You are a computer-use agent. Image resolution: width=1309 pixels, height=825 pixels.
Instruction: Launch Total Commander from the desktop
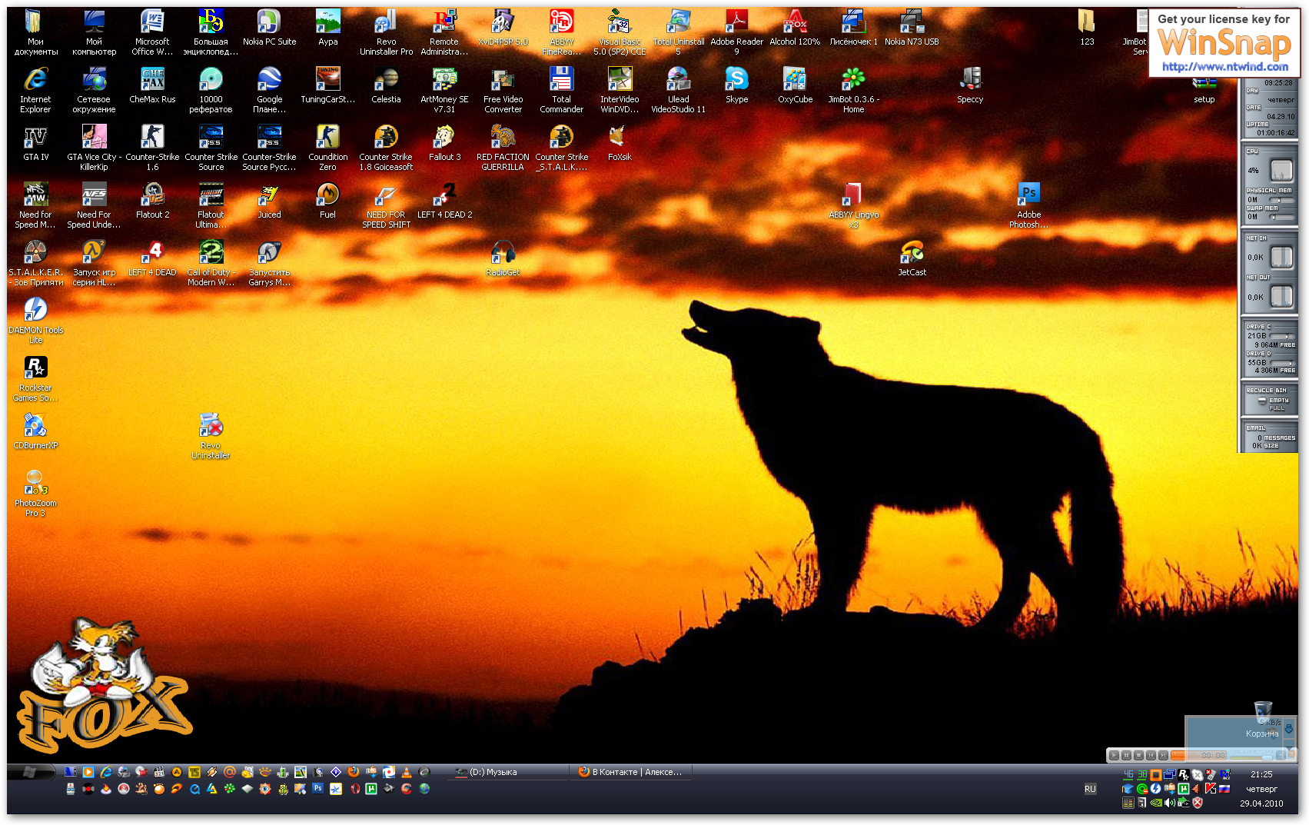[561, 80]
